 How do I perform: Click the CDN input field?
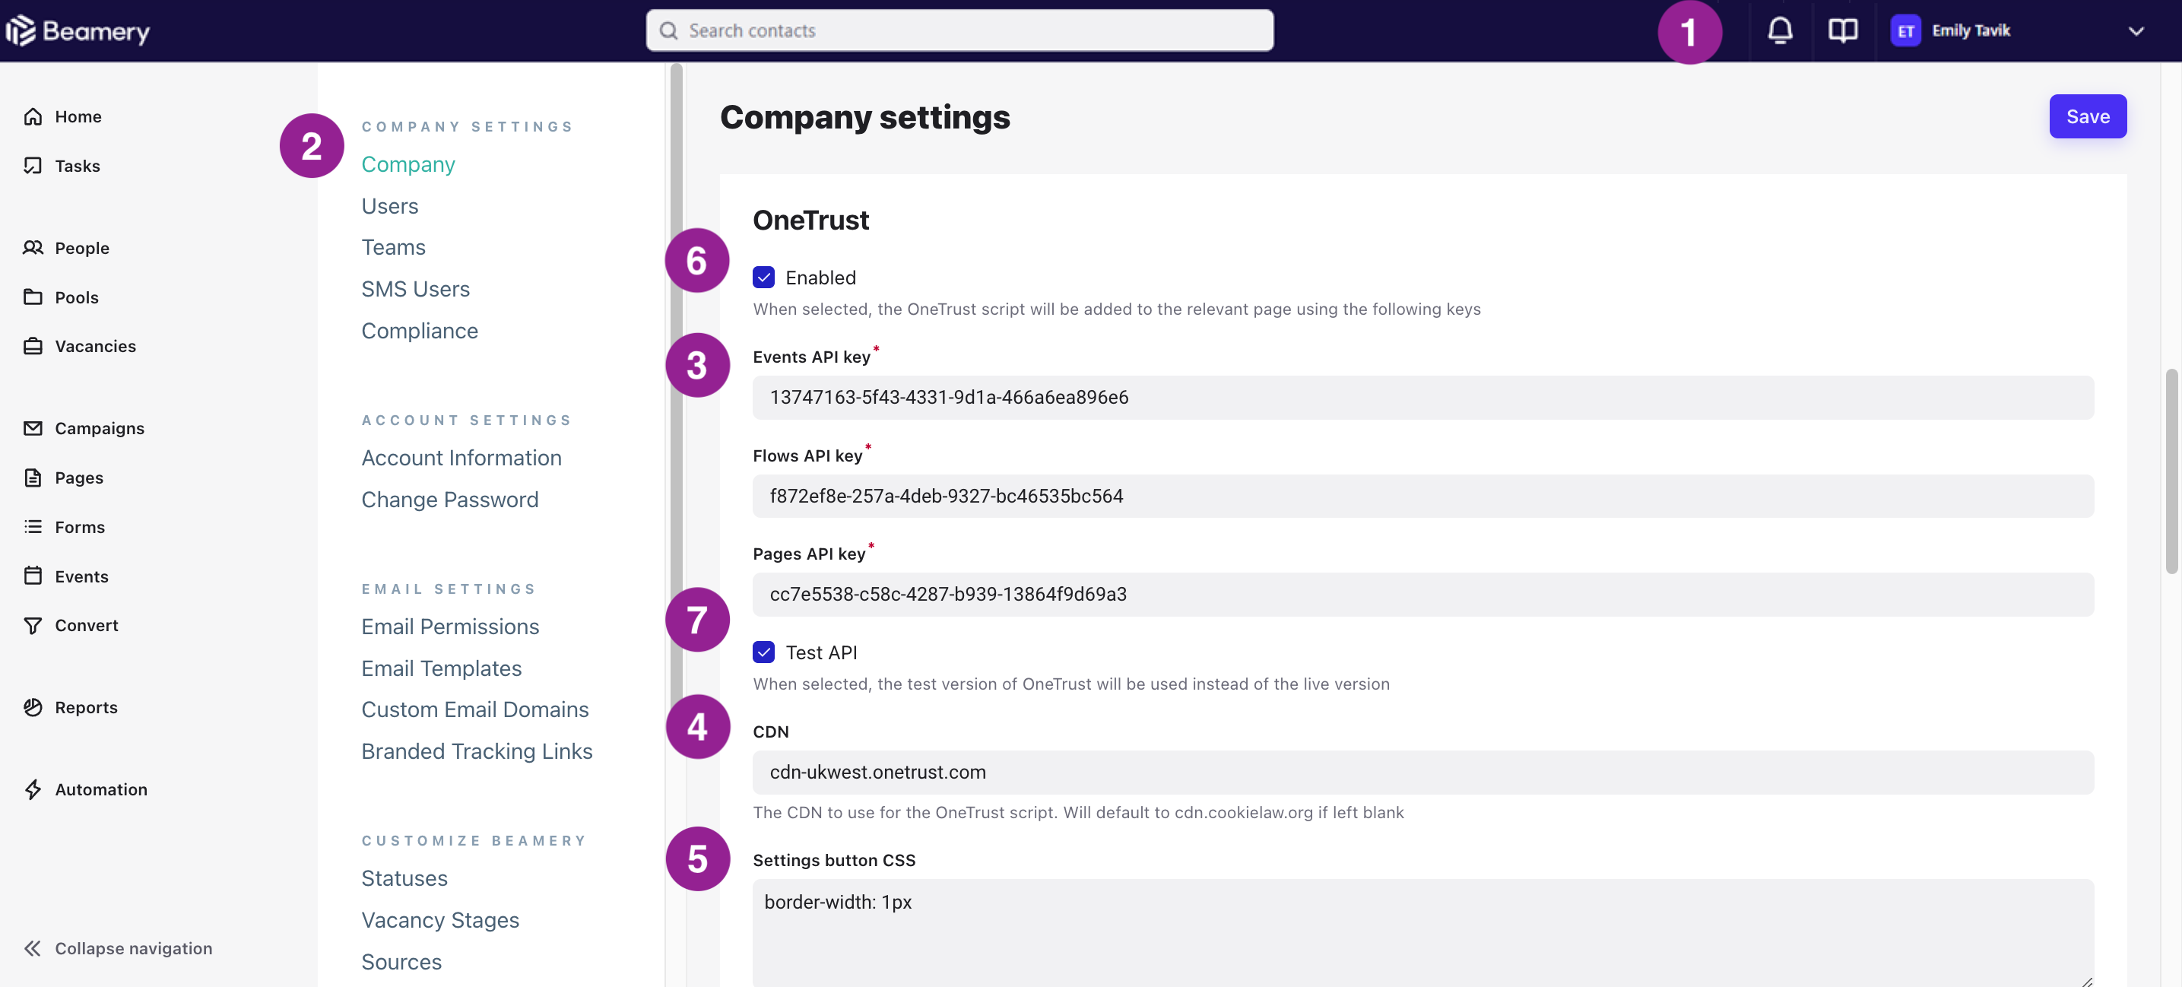(1422, 772)
